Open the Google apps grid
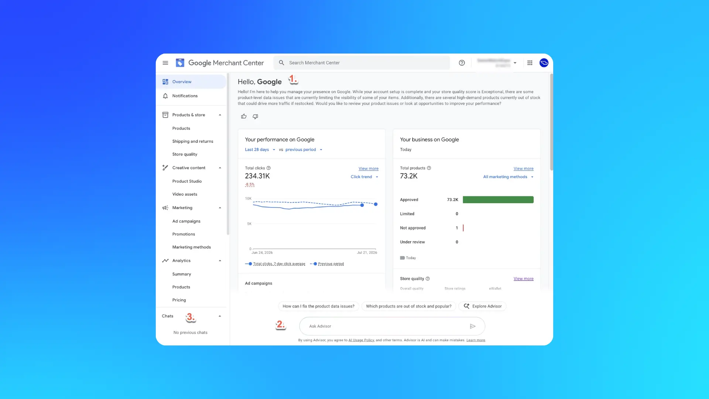Screen dimensions: 709x399 click(530, 63)
